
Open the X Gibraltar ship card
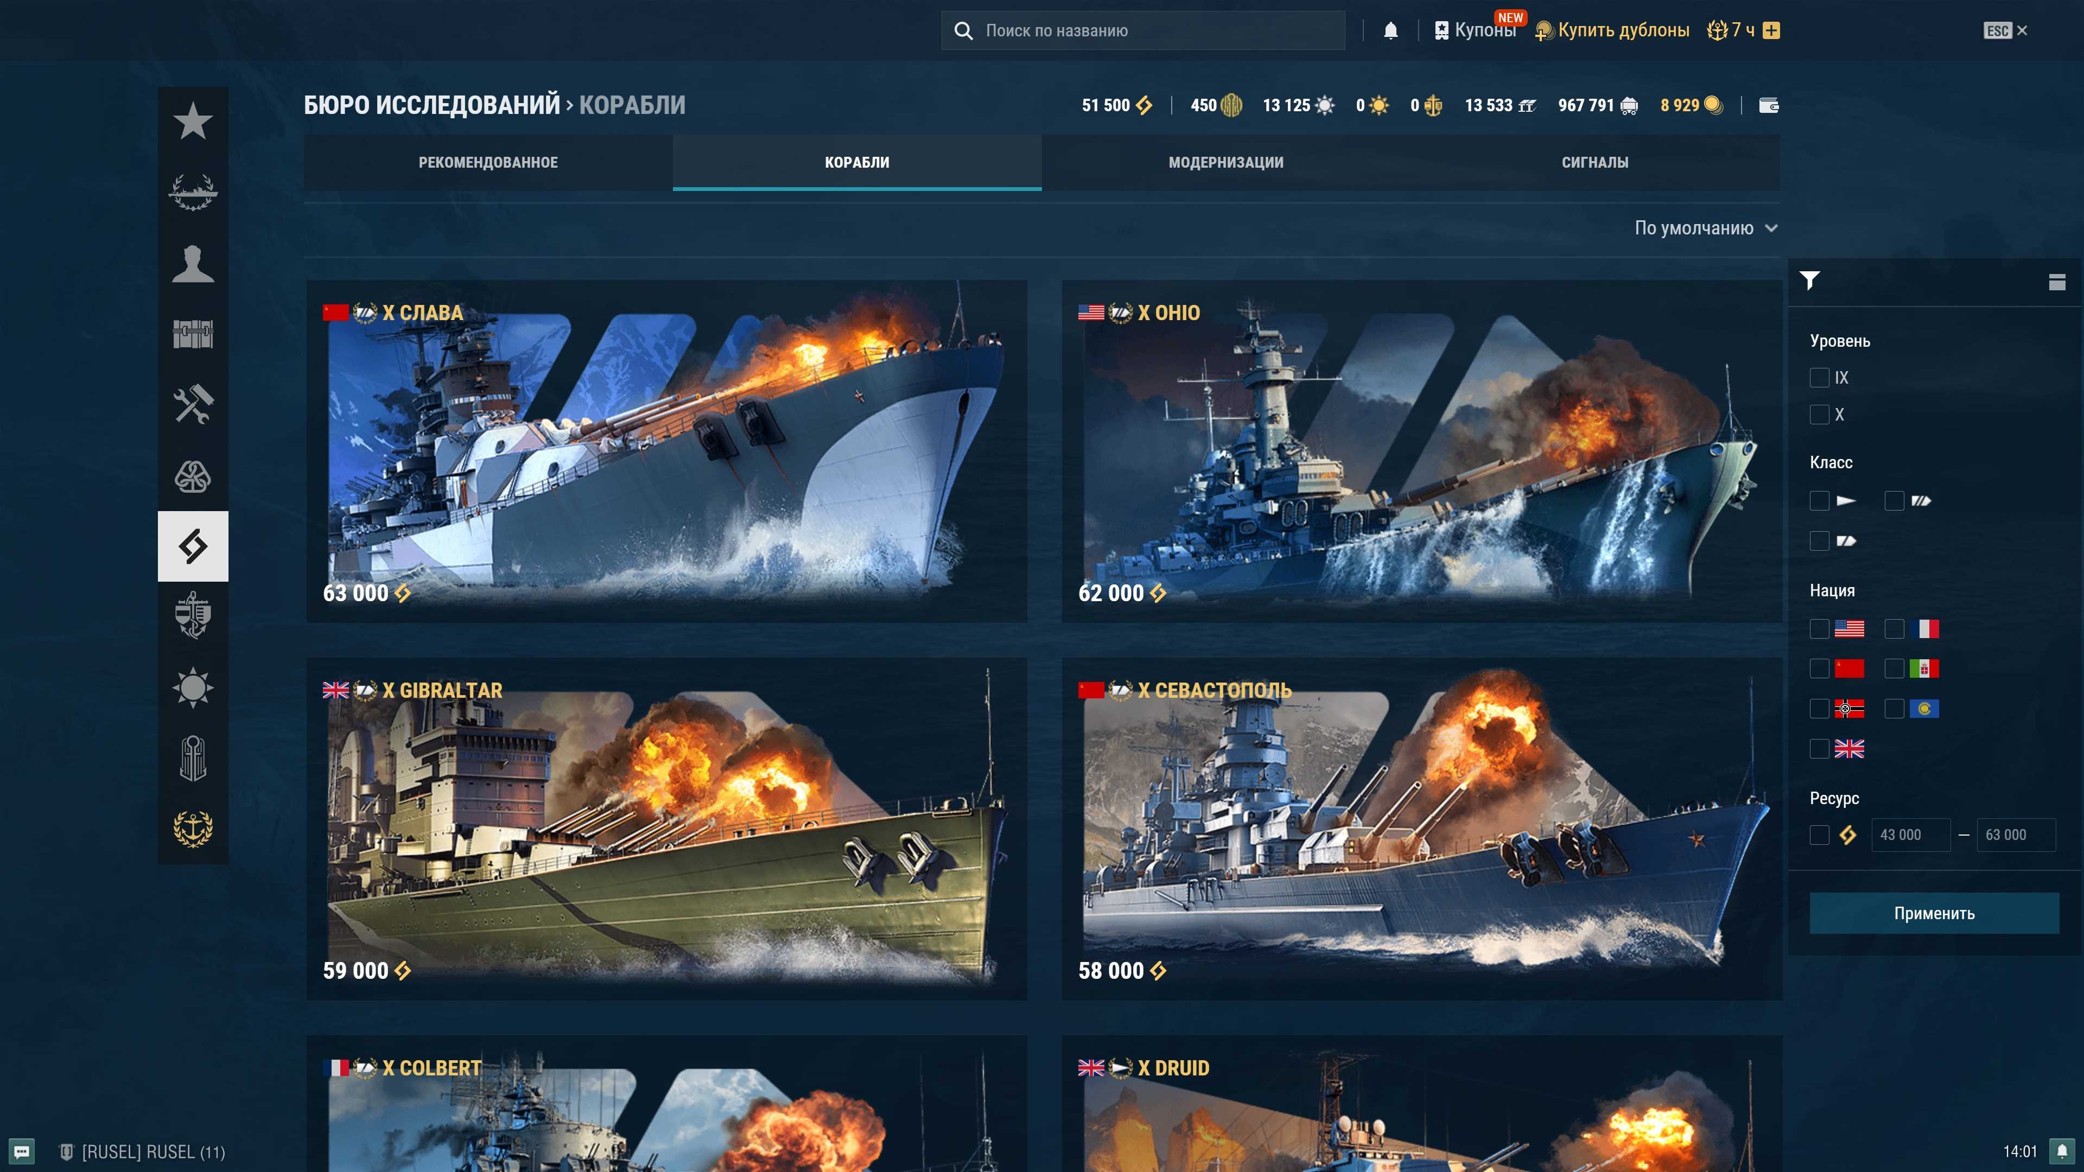pos(666,829)
